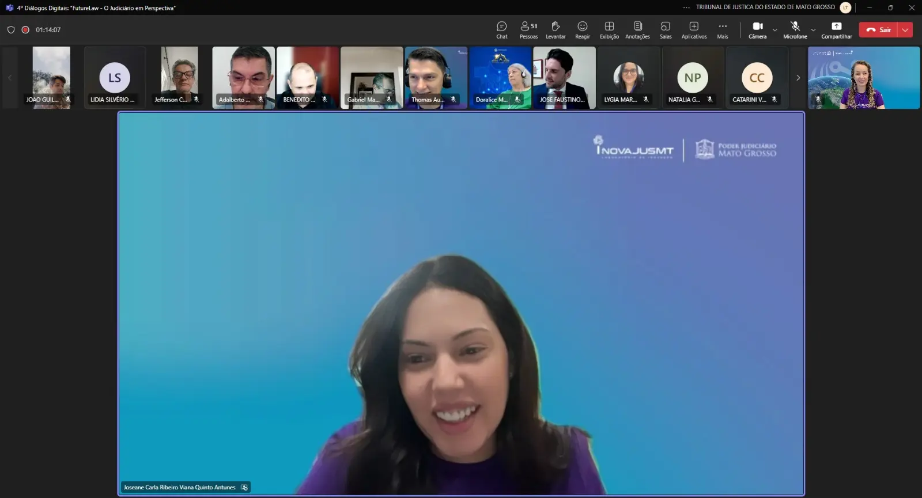The image size is (922, 498).
Task: Expand camera options dropdown arrow
Action: 775,30
